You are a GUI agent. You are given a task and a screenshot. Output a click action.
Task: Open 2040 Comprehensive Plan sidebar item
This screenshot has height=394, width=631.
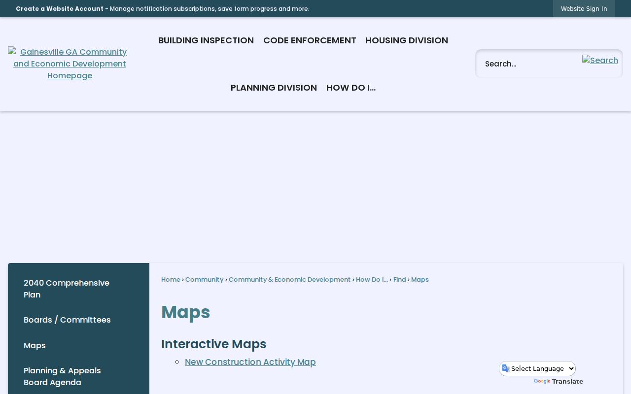click(78, 289)
